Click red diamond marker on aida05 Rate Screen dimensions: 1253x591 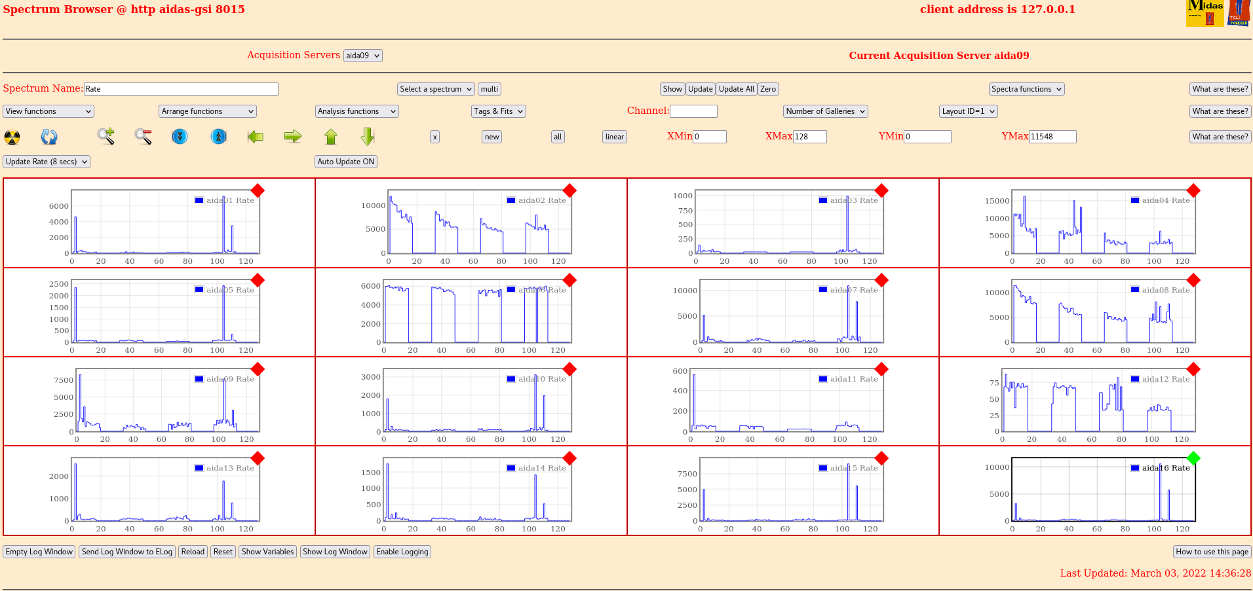pos(258,280)
